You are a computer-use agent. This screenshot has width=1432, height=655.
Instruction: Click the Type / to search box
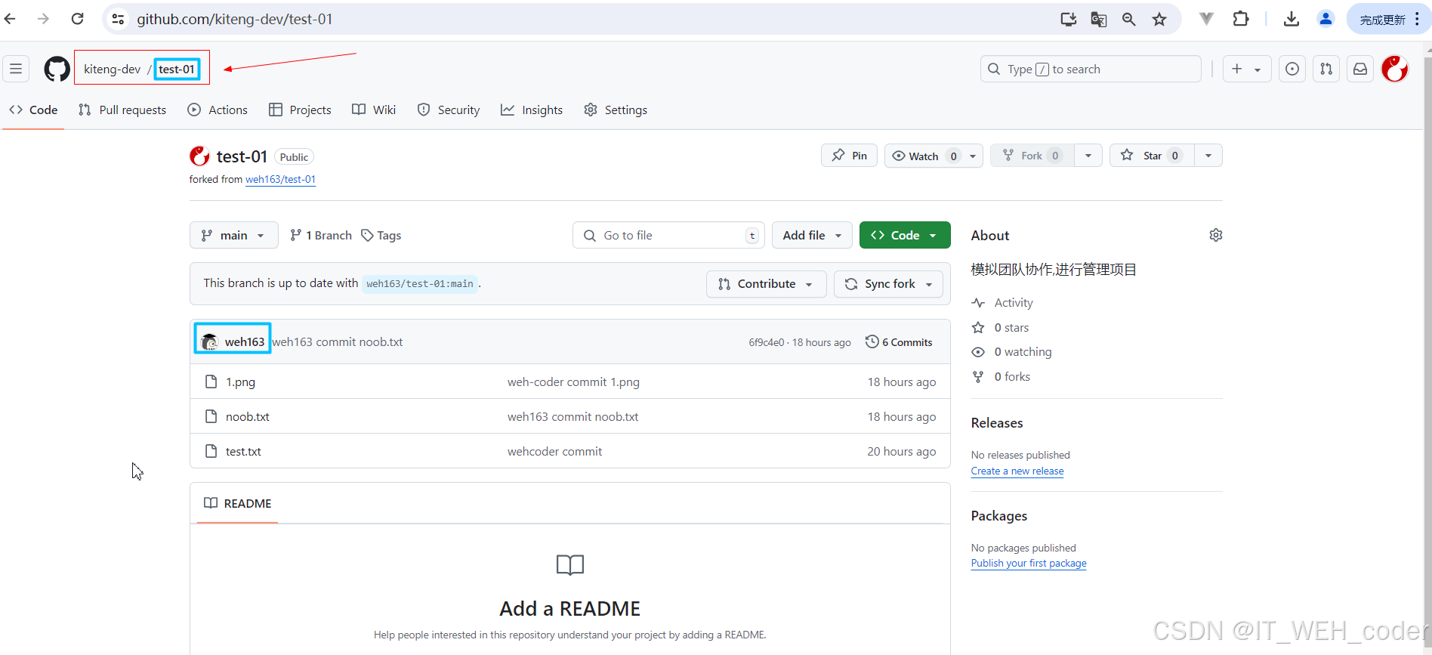1091,69
